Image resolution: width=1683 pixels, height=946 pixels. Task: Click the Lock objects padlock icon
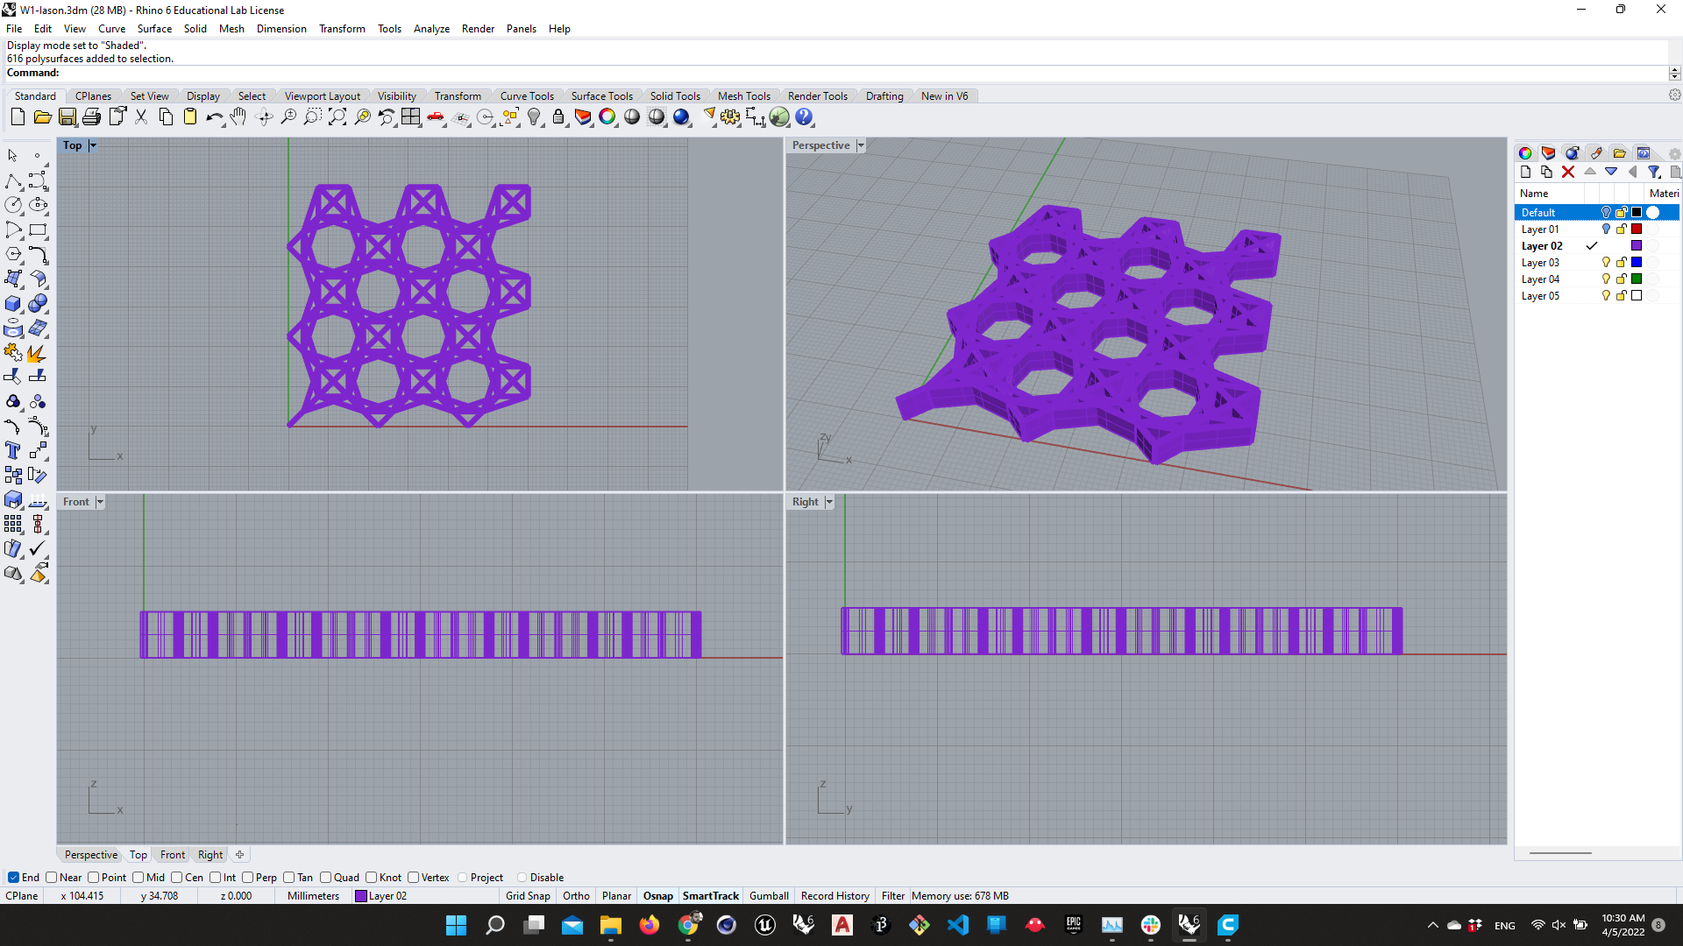pyautogui.click(x=558, y=117)
